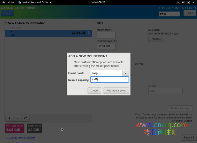Click the SYSTEM group label
The width and height of the screenshot is (197, 143).
point(15,28)
